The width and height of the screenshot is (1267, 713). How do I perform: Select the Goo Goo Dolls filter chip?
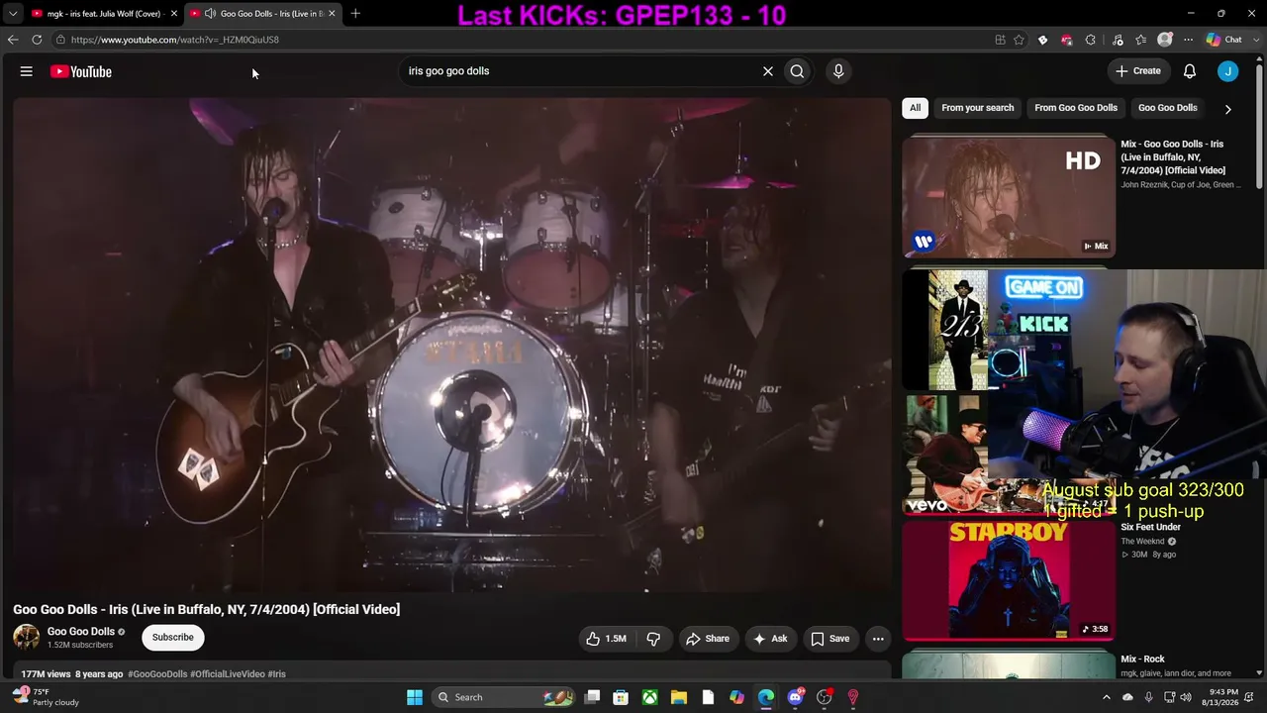(x=1168, y=108)
